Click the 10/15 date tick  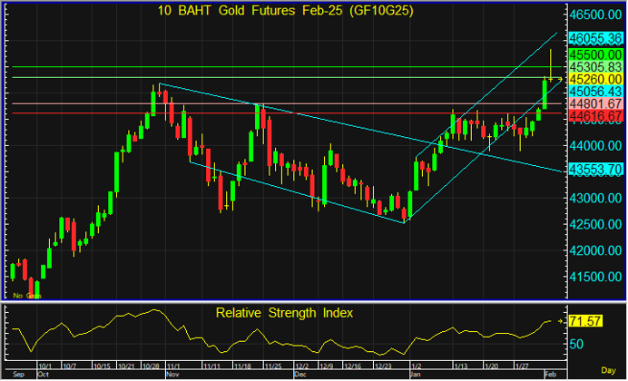102,366
